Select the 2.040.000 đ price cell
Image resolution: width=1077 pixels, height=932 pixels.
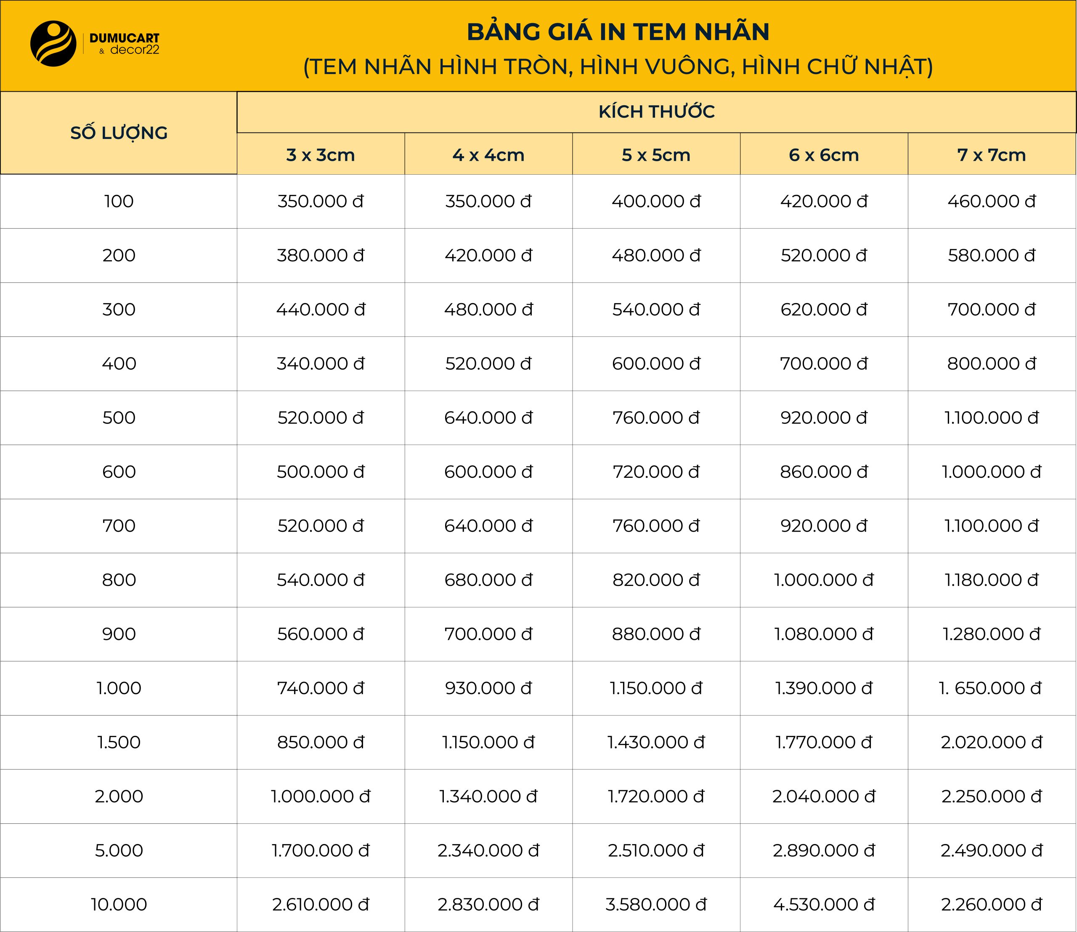click(824, 796)
